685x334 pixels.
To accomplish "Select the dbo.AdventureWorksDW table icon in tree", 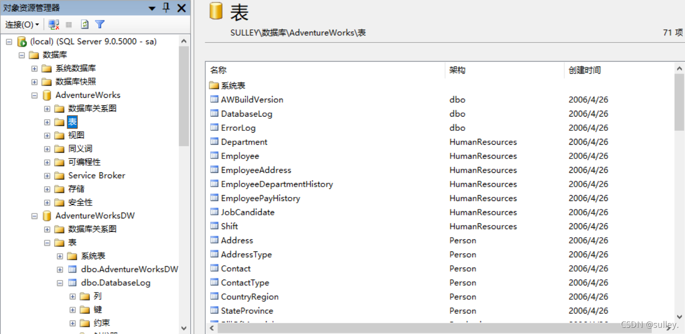I will coord(72,269).
